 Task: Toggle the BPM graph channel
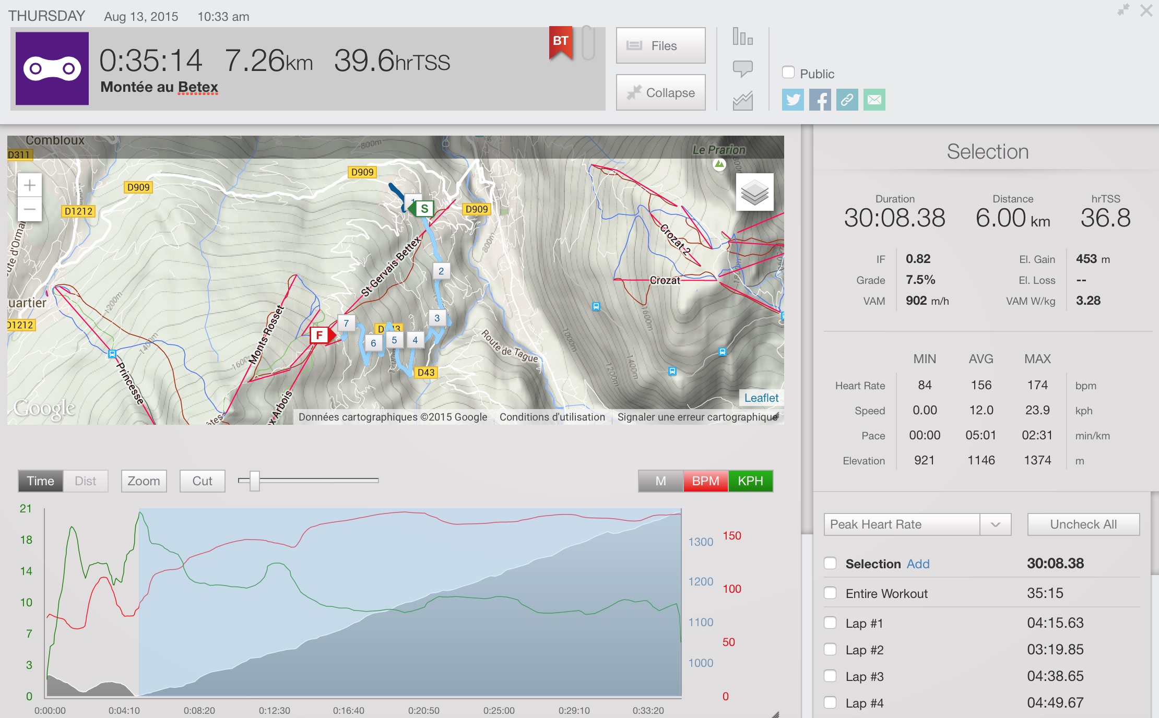(x=705, y=481)
